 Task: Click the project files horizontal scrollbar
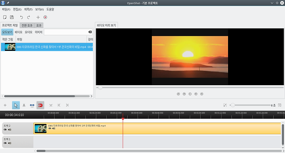40,96
